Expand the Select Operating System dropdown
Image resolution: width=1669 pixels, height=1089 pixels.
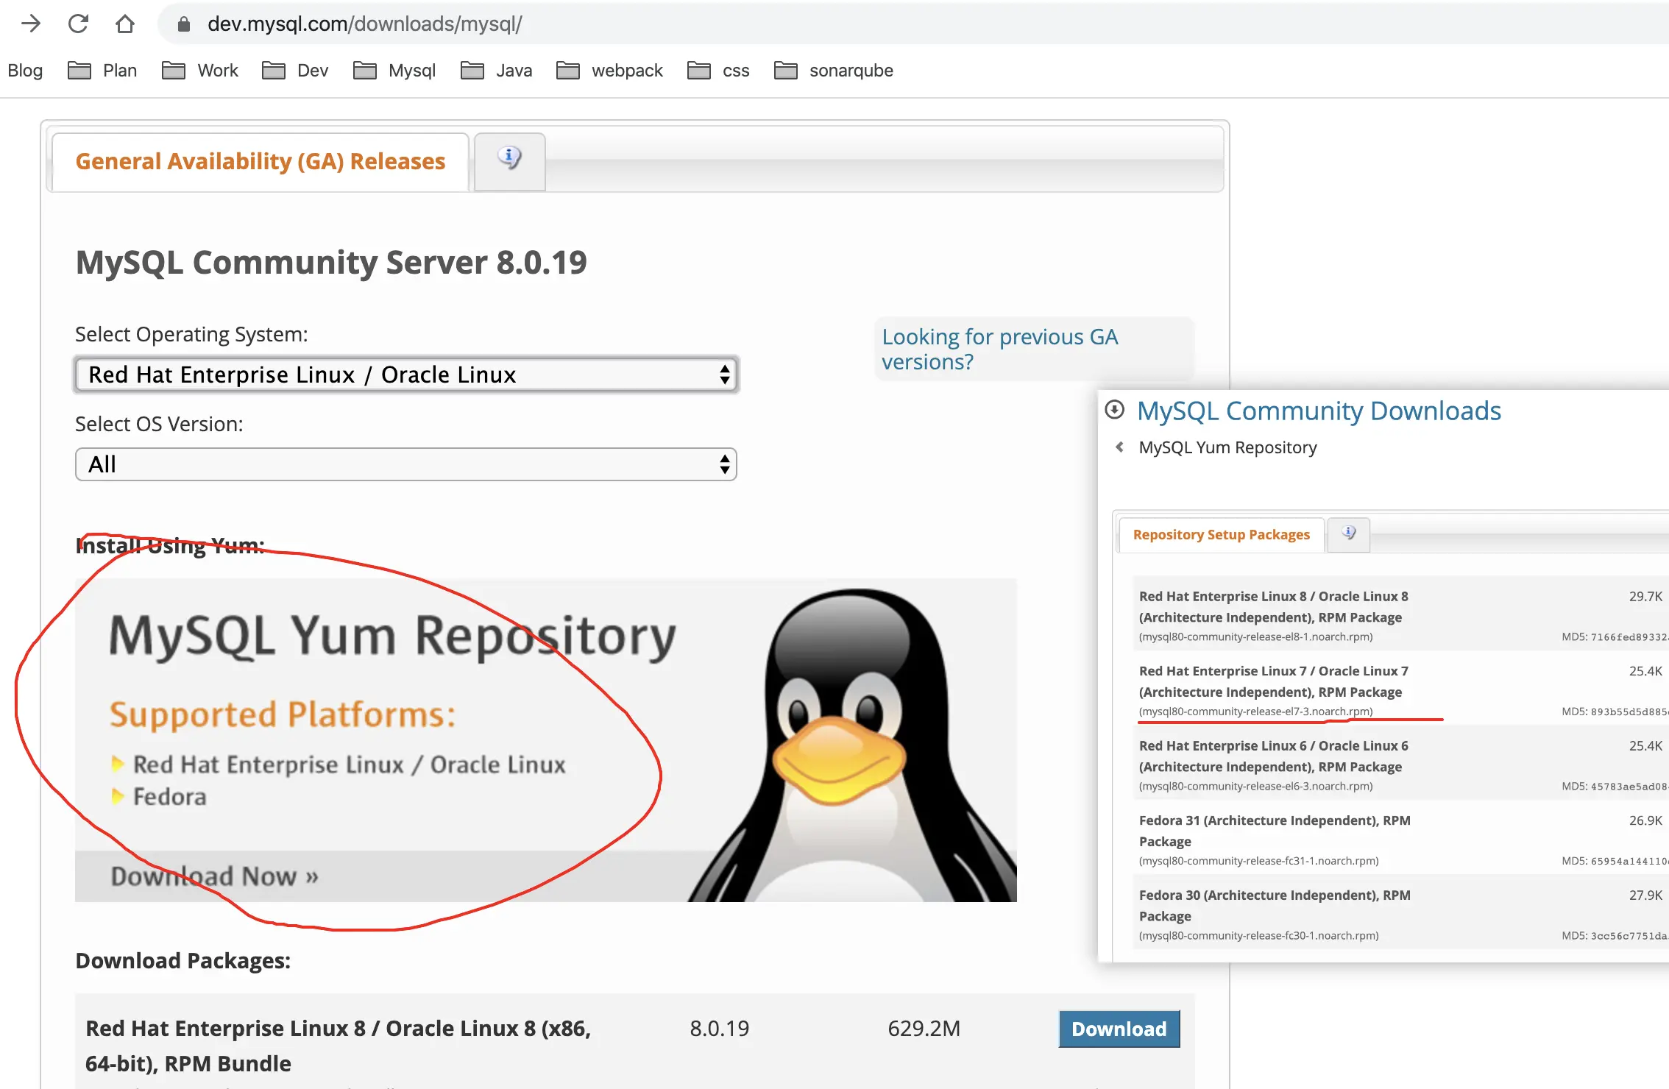(406, 375)
